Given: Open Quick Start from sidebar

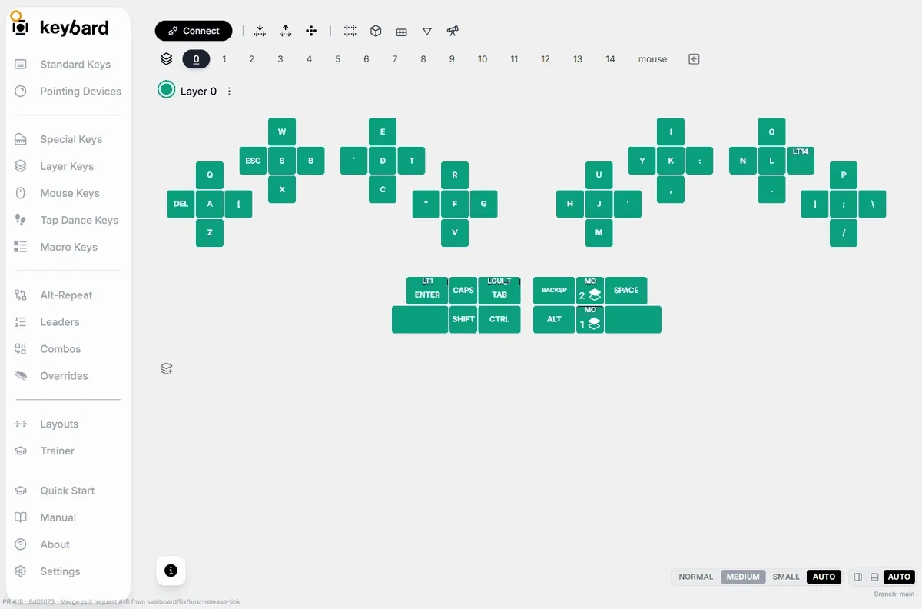Looking at the screenshot, I should (68, 491).
